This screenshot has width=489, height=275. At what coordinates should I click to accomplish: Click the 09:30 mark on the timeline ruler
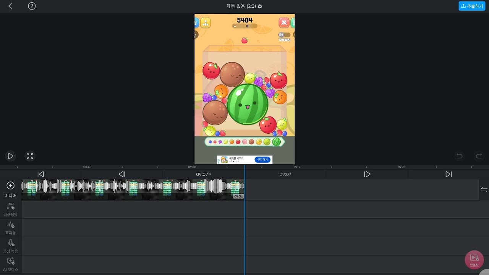(x=401, y=167)
